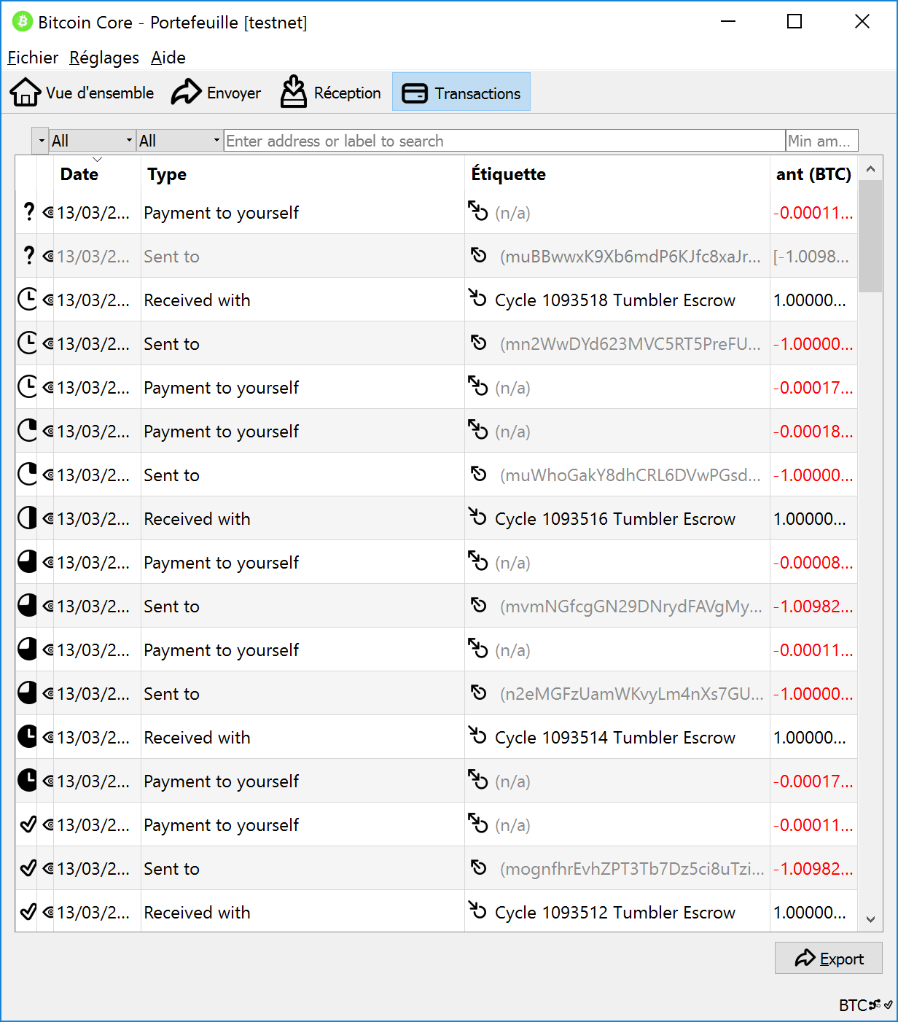Click the Bitcoin Core logo in title bar
The height and width of the screenshot is (1022, 898).
23,22
